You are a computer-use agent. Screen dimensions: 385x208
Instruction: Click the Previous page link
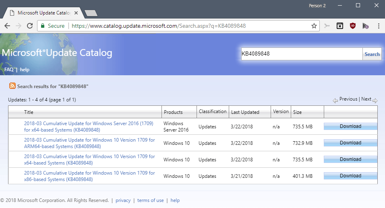[348, 99]
